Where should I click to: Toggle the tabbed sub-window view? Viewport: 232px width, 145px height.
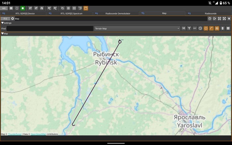[x=86, y=8]
